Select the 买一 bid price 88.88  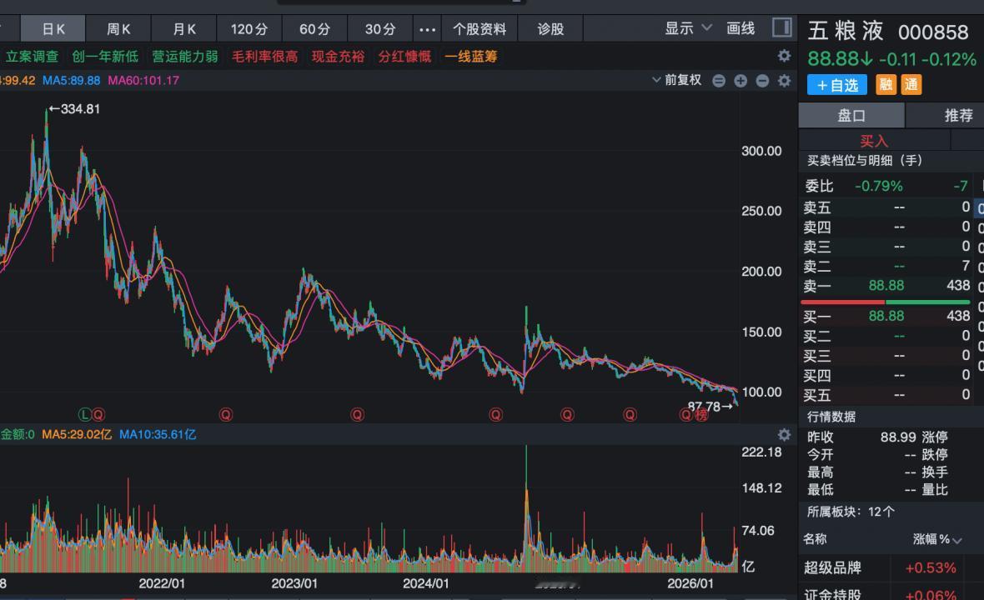point(886,316)
